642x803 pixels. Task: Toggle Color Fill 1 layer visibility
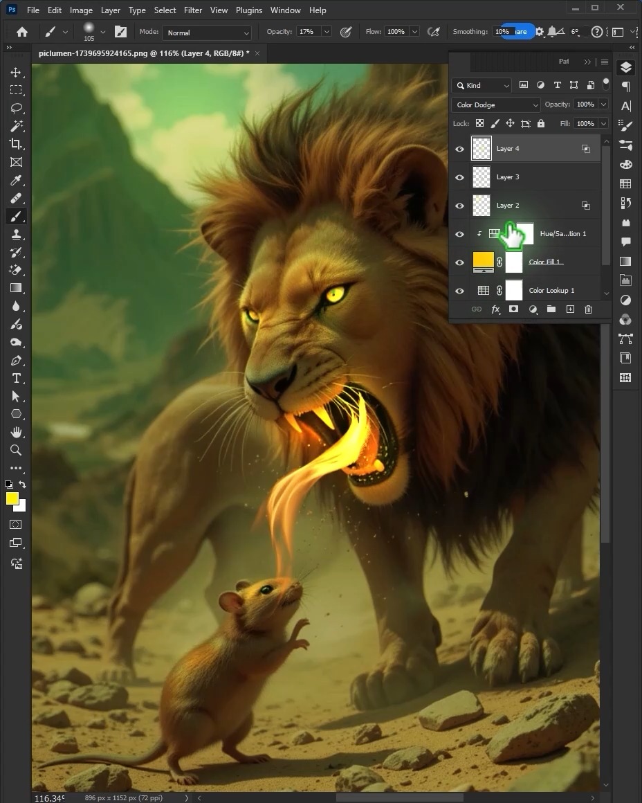(x=459, y=262)
